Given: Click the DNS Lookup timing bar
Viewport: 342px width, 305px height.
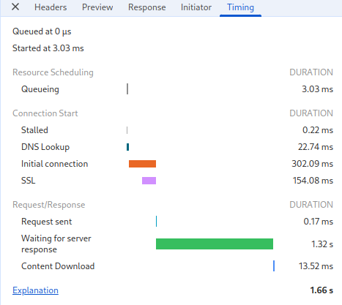Looking at the screenshot, I should [x=127, y=147].
